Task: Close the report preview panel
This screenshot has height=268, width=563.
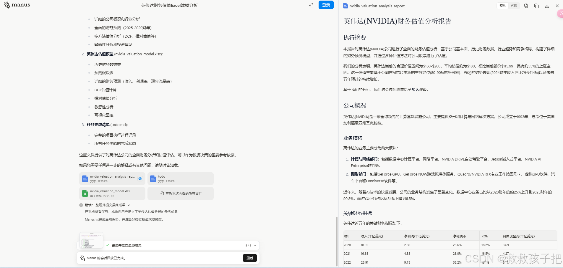Action: pyautogui.click(x=557, y=6)
